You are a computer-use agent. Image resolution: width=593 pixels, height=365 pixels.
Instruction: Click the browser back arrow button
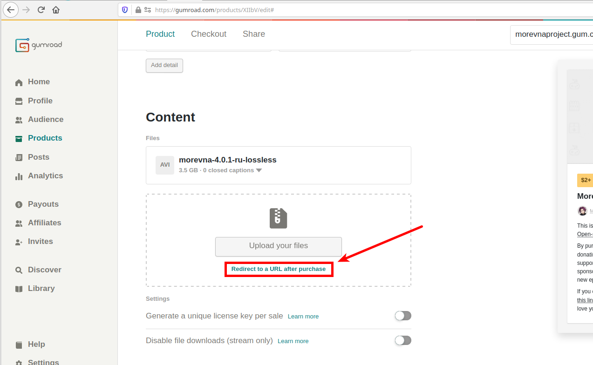pyautogui.click(x=11, y=10)
